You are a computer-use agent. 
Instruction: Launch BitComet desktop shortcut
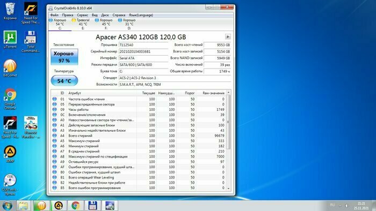click(x=10, y=68)
